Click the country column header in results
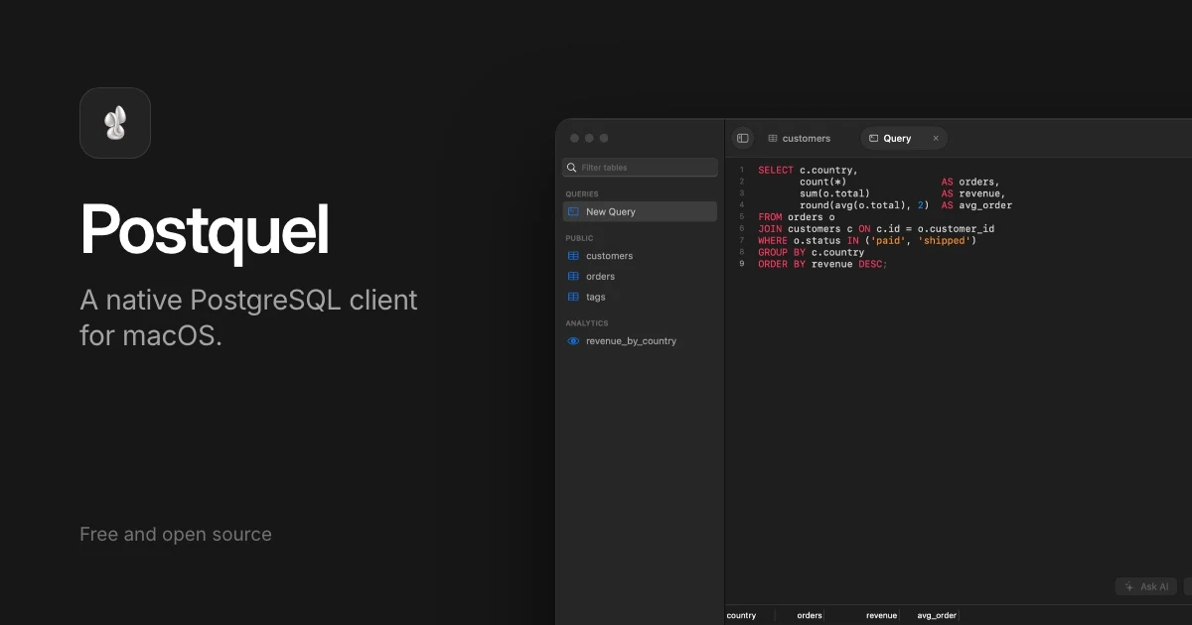This screenshot has width=1192, height=625. (x=742, y=615)
